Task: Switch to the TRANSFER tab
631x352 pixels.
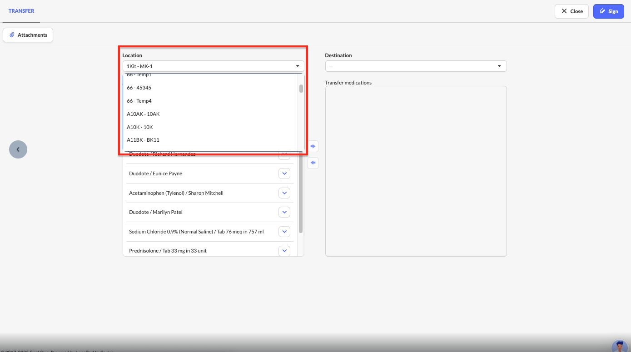Action: (x=21, y=11)
